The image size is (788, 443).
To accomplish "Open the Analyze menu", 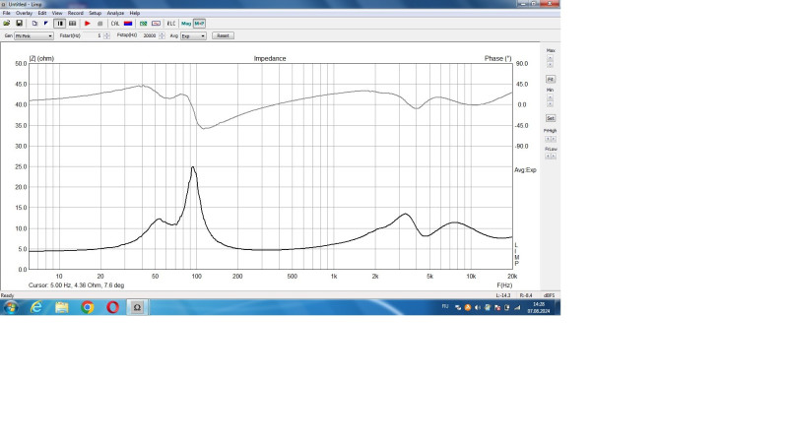I will (x=115, y=13).
